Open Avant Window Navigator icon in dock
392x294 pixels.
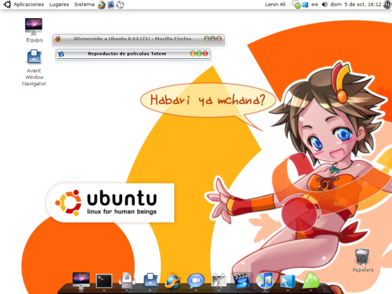click(151, 280)
